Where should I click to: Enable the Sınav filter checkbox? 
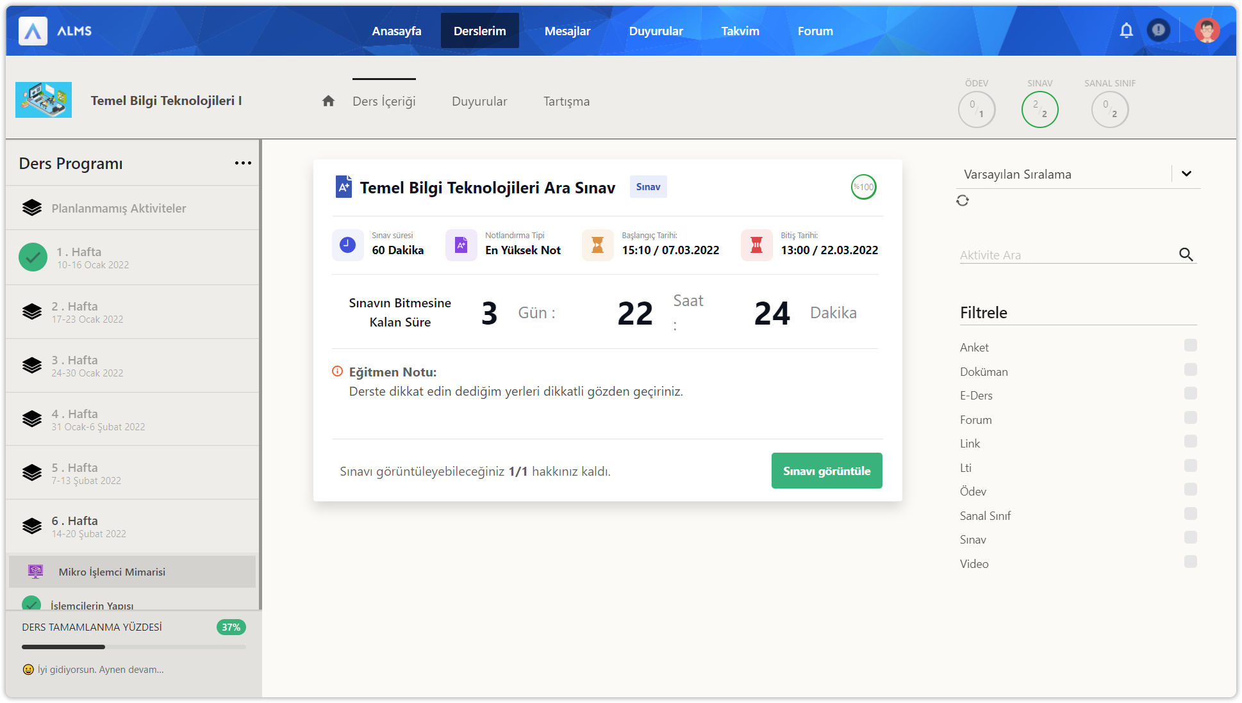tap(1190, 538)
